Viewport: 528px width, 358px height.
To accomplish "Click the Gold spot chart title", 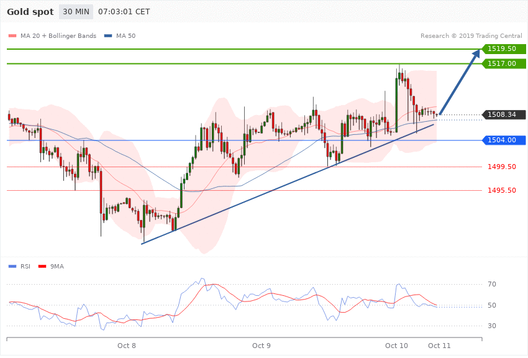I will [x=30, y=12].
